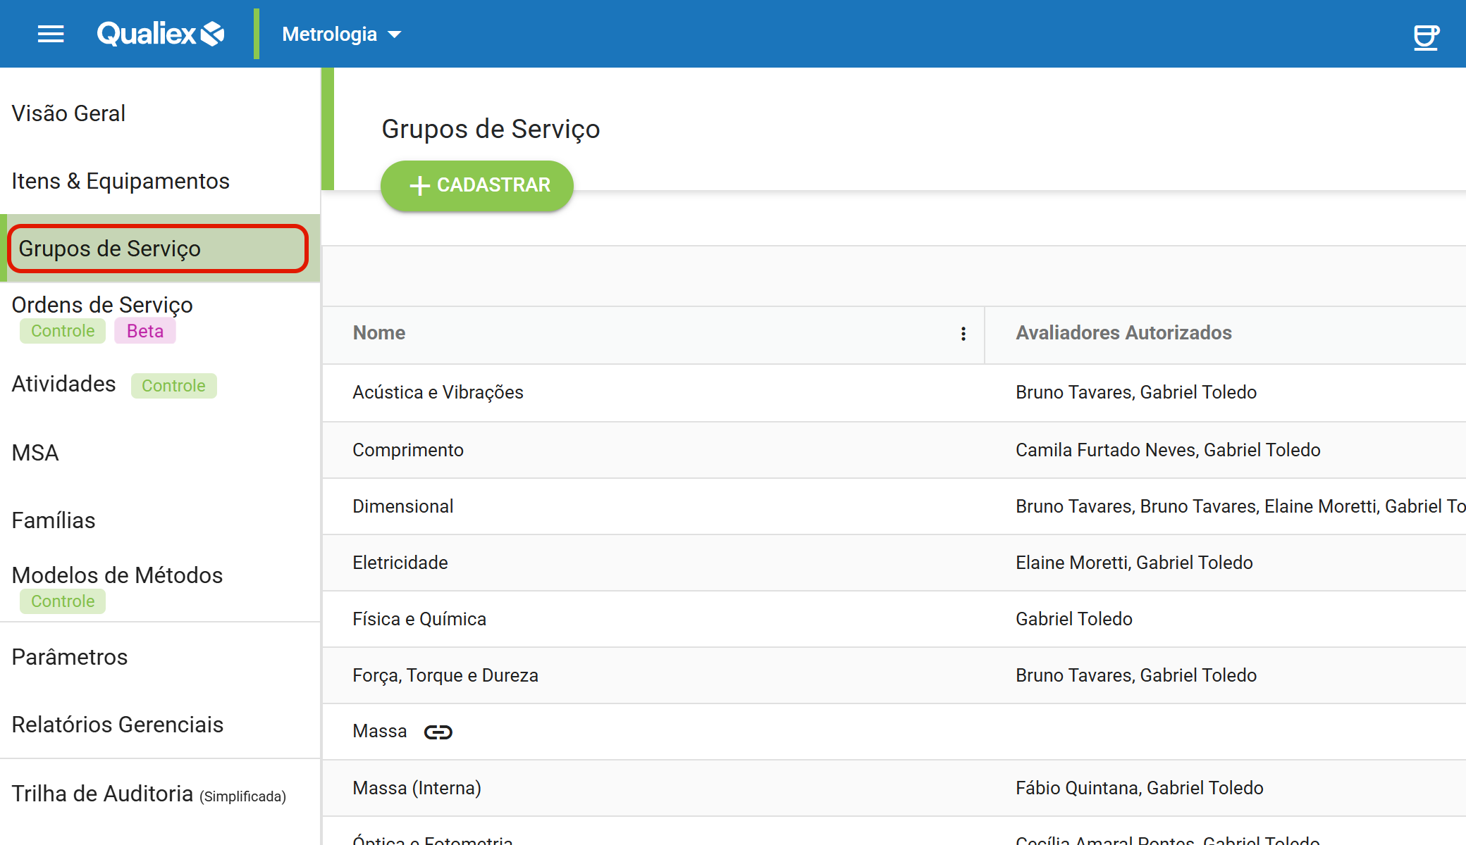Open Itens & Equipamentos section
Viewport: 1466px width, 845px height.
[121, 181]
